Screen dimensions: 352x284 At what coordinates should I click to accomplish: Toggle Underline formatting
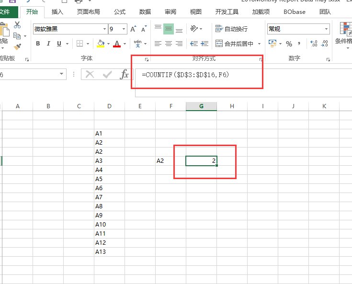pyautogui.click(x=59, y=44)
